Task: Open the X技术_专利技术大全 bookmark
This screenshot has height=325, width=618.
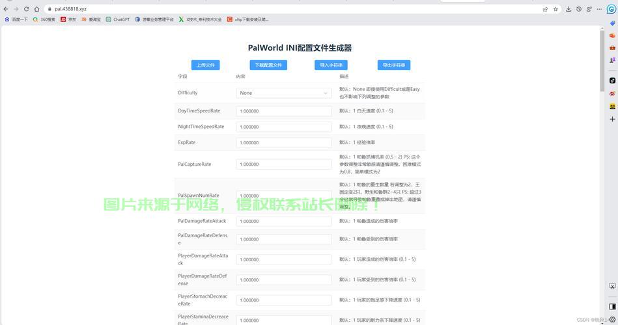Action: coord(200,19)
